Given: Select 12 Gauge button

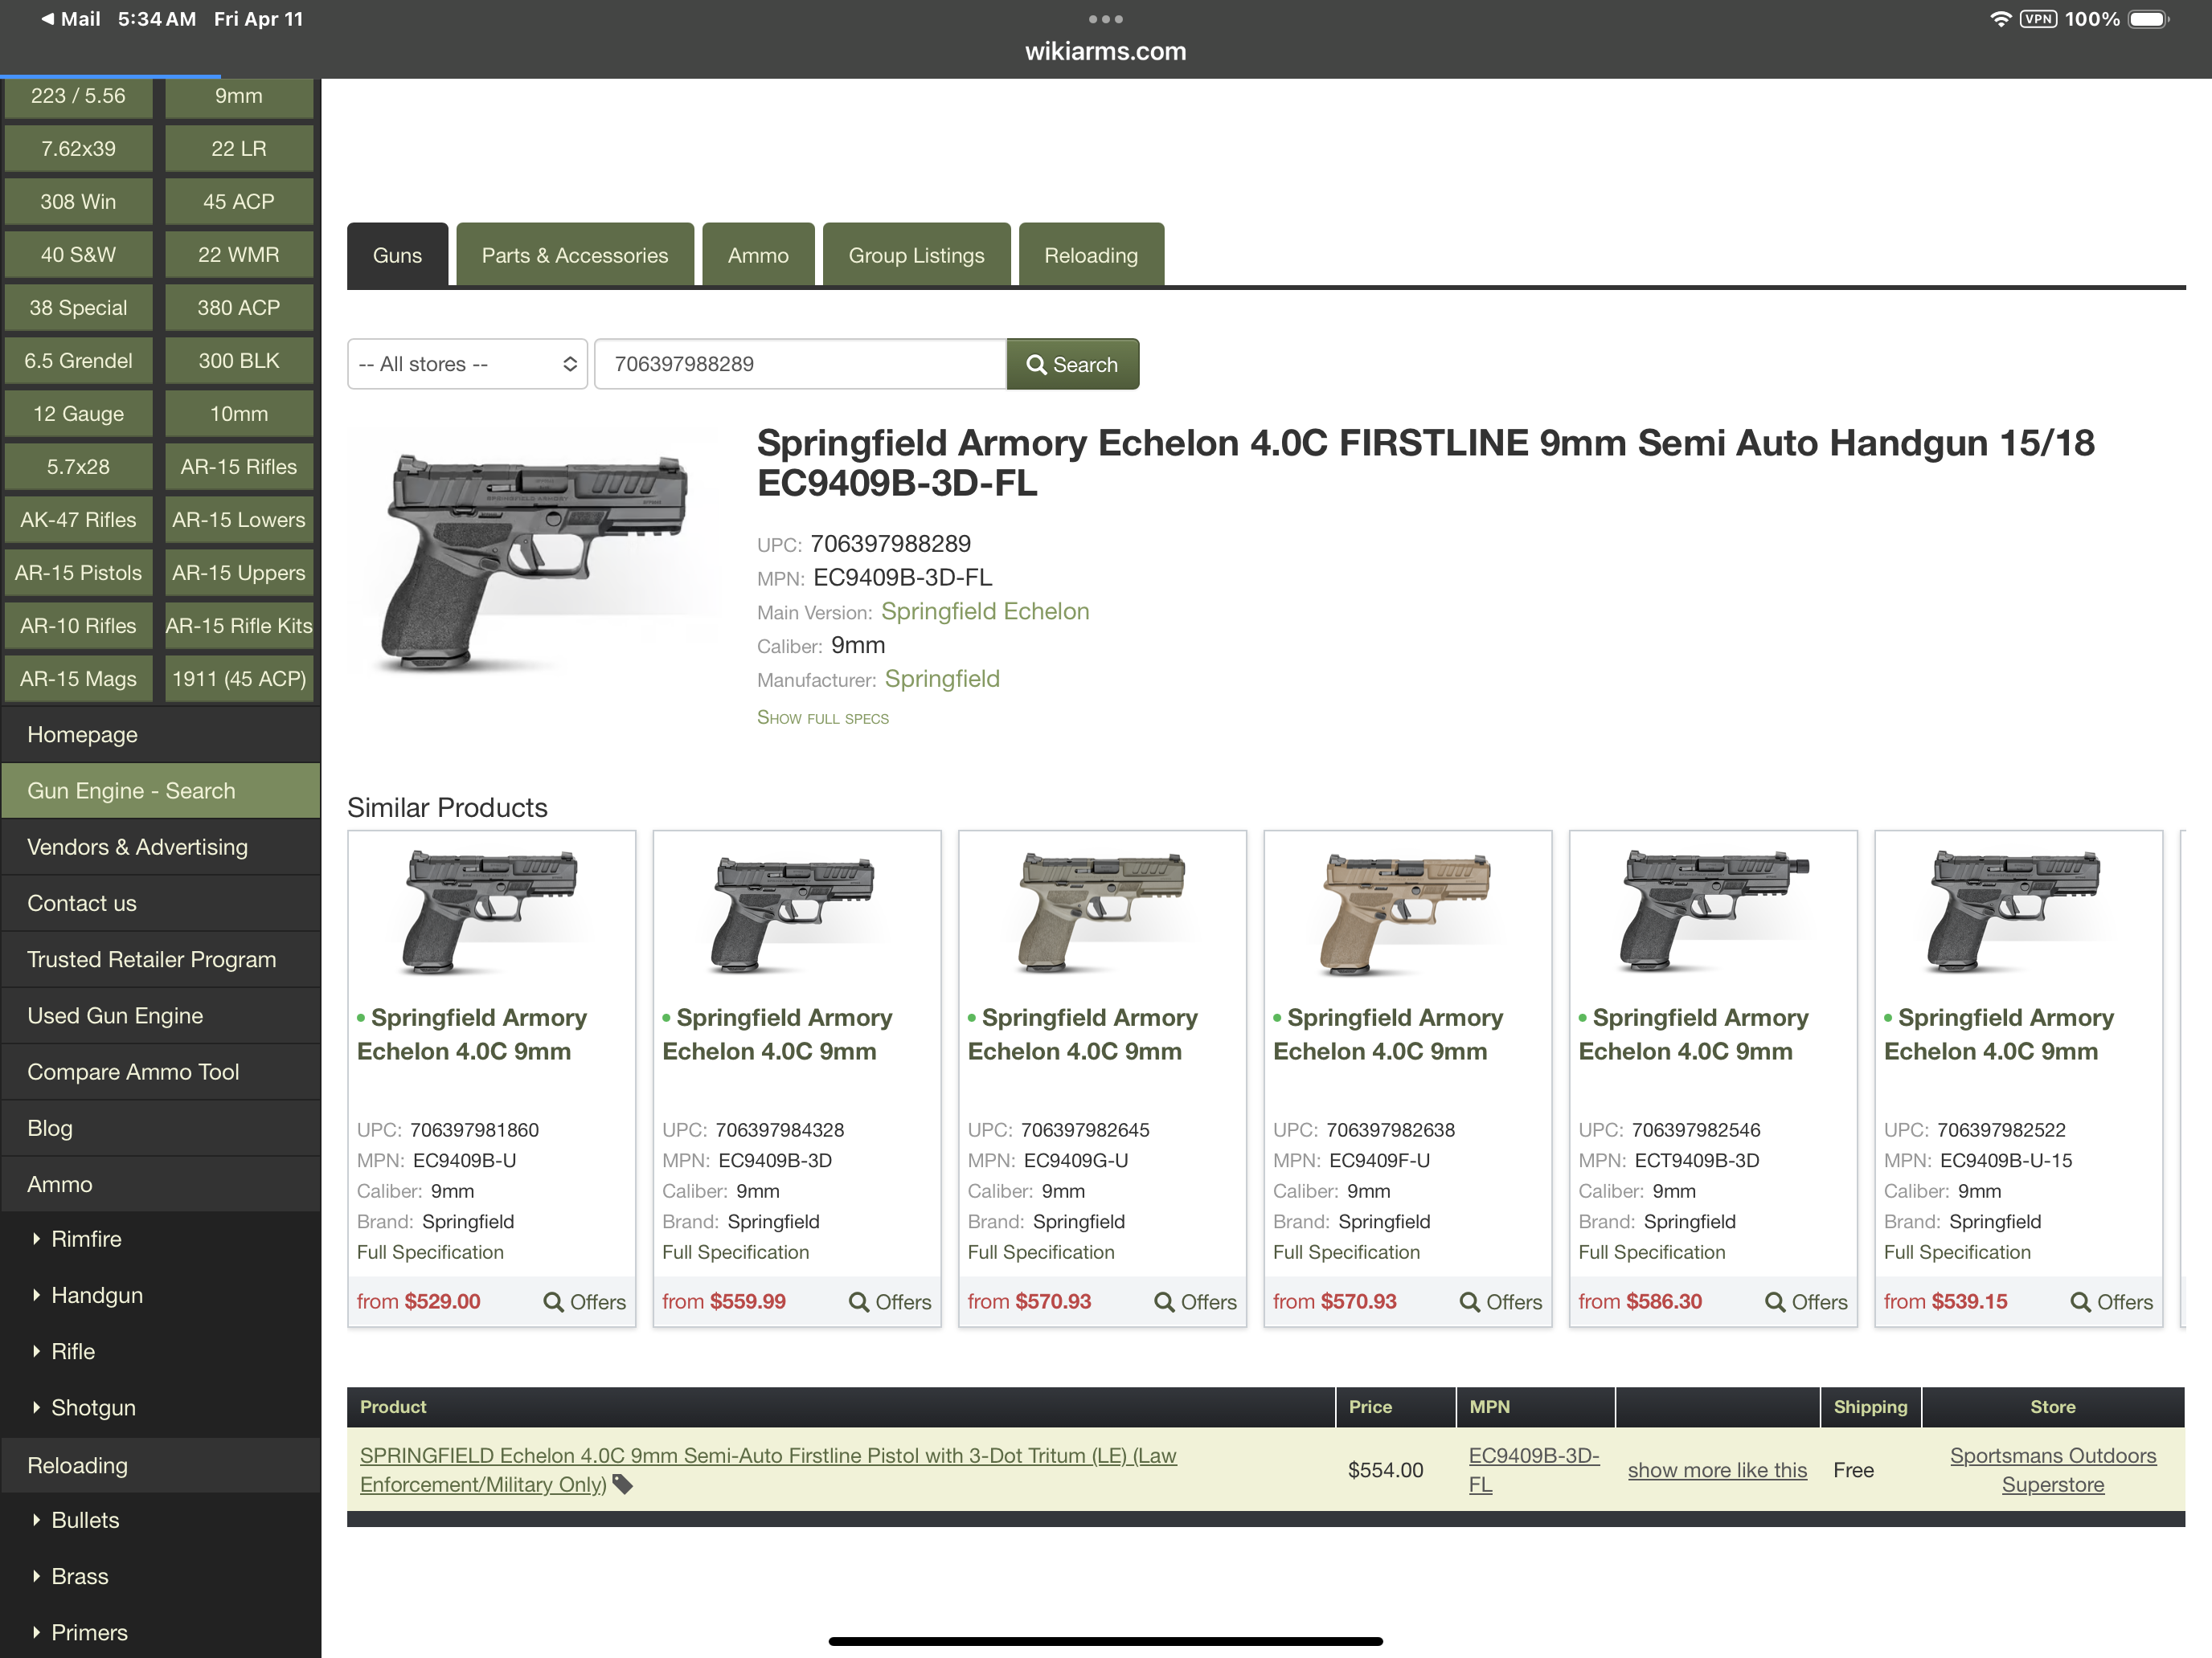Looking at the screenshot, I should point(78,414).
